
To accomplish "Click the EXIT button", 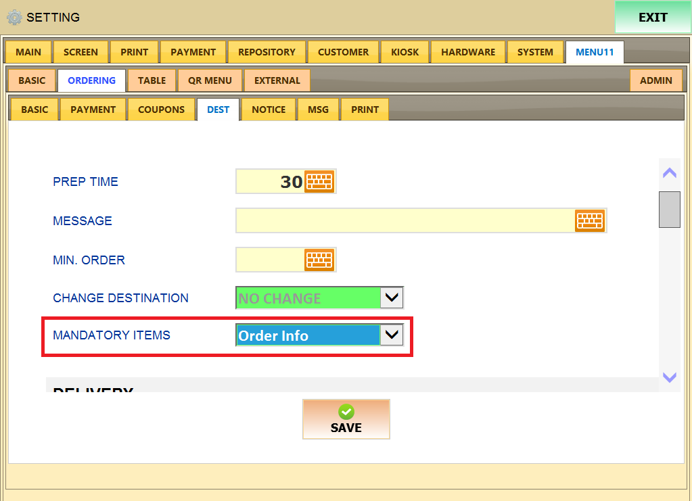I will pos(653,17).
